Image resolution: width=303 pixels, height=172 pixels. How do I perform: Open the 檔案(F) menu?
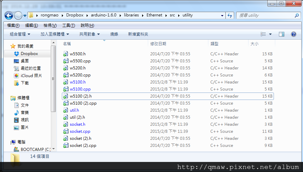13,25
